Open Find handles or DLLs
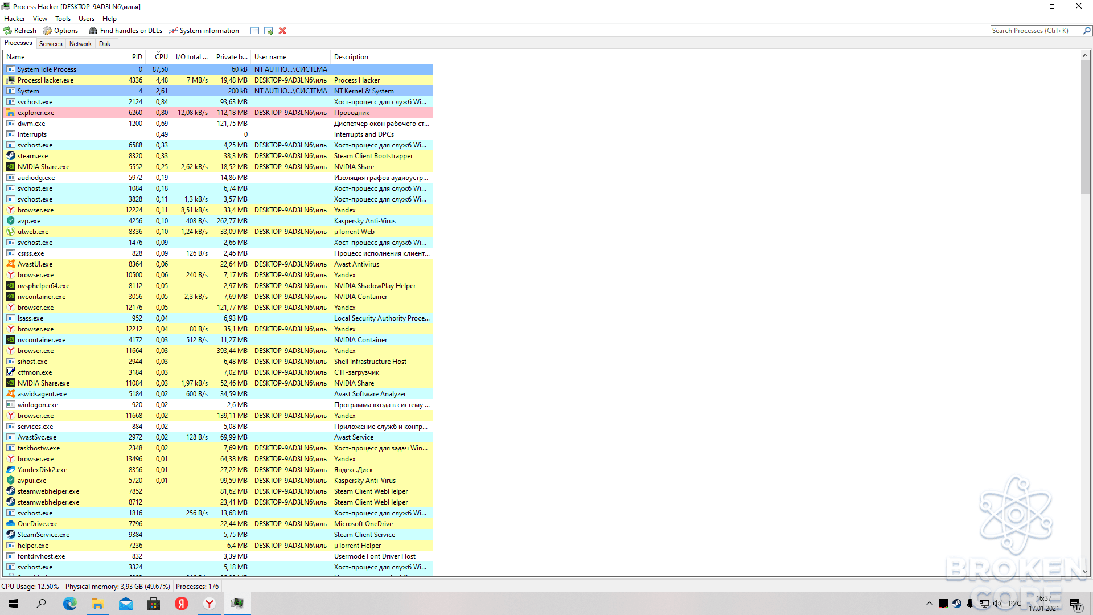1093x615 pixels. (x=126, y=31)
